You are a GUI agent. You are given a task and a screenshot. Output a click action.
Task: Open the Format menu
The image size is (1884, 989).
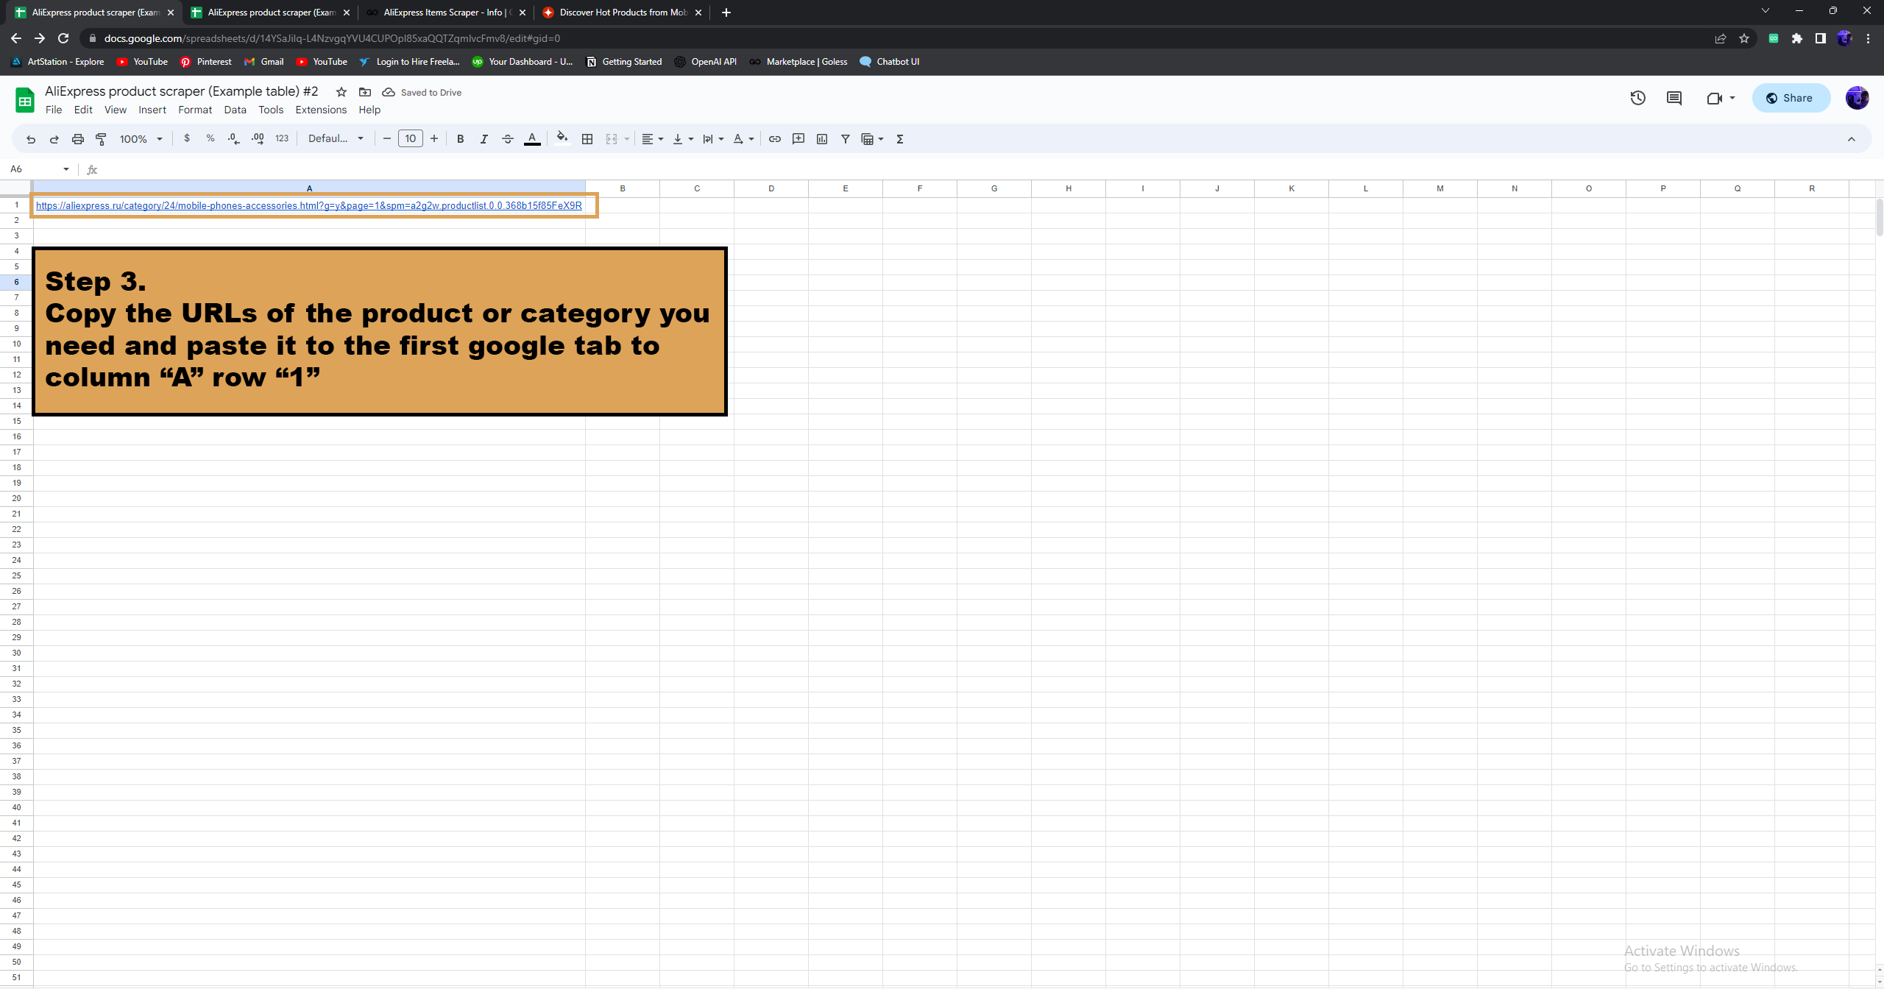195,110
